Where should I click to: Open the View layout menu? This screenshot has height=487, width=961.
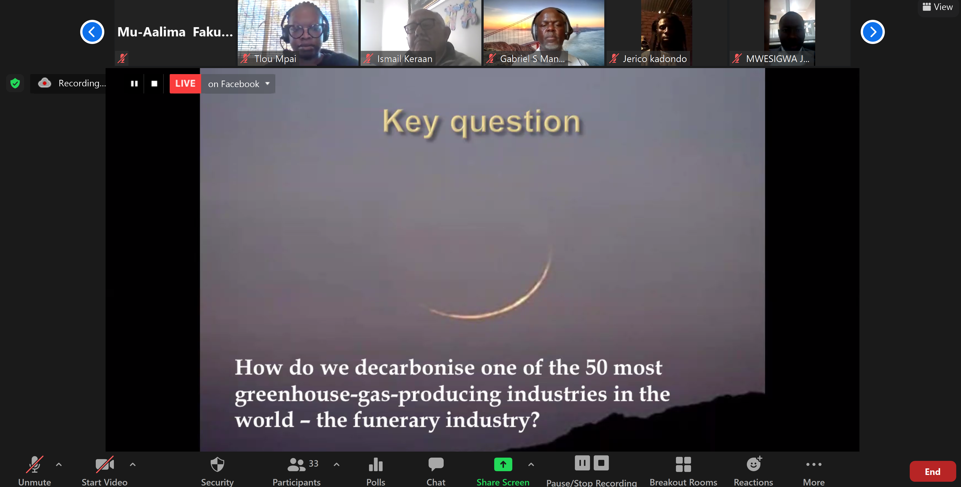(938, 7)
